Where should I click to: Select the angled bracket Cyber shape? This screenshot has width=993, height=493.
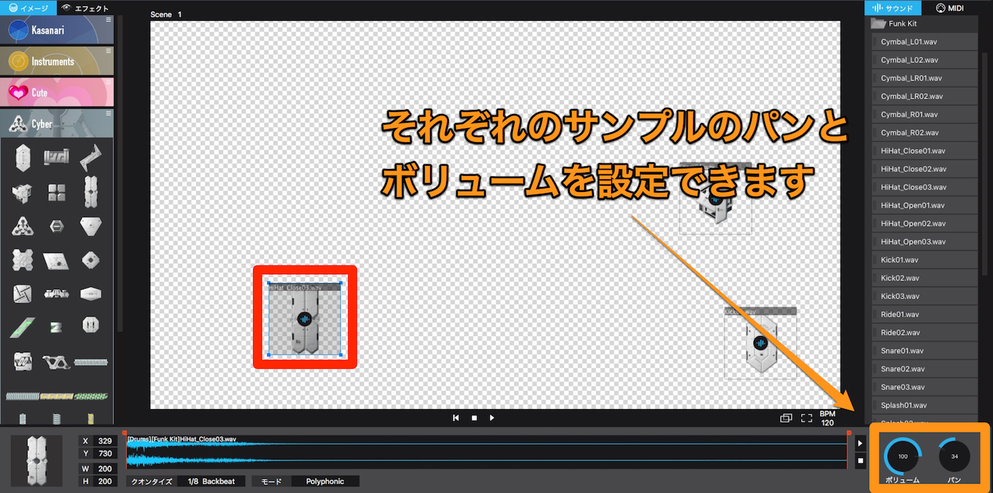click(x=91, y=157)
